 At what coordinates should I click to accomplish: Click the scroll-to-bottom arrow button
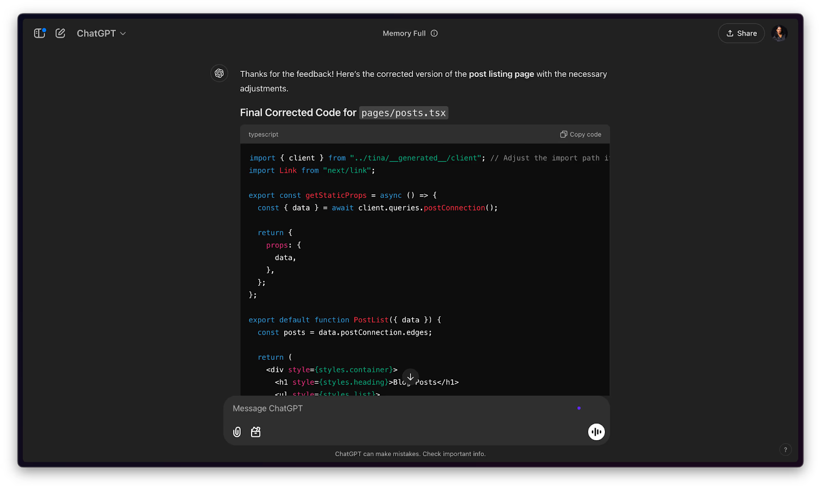[x=411, y=377]
